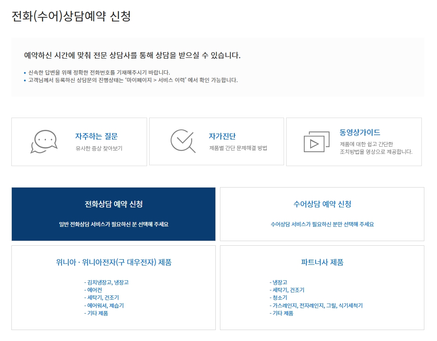Choose the 파트너사 제품 card

322,288
